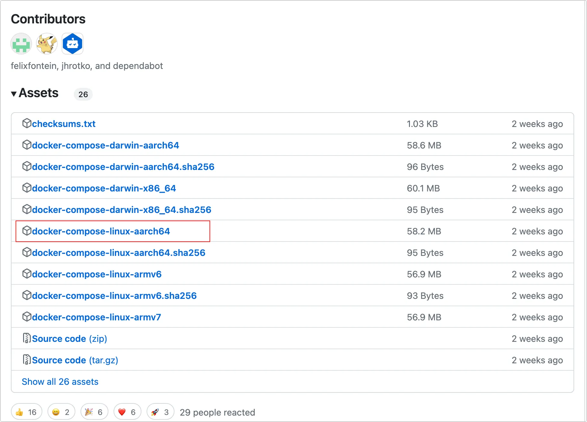Click 95 Bytes size of docker-compose-darwin-x86_64.sha256
The width and height of the screenshot is (587, 422).
pos(425,210)
